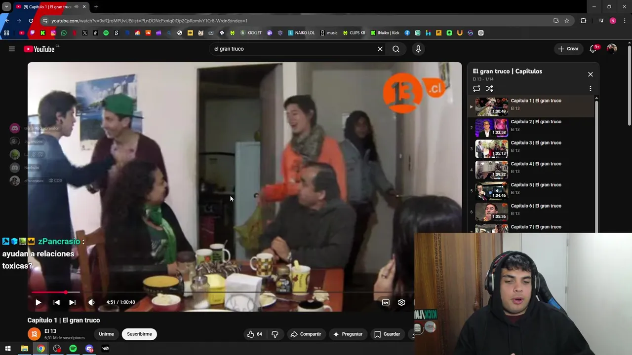Open the Windows Start menu
The image size is (632, 355).
[x=8, y=349]
